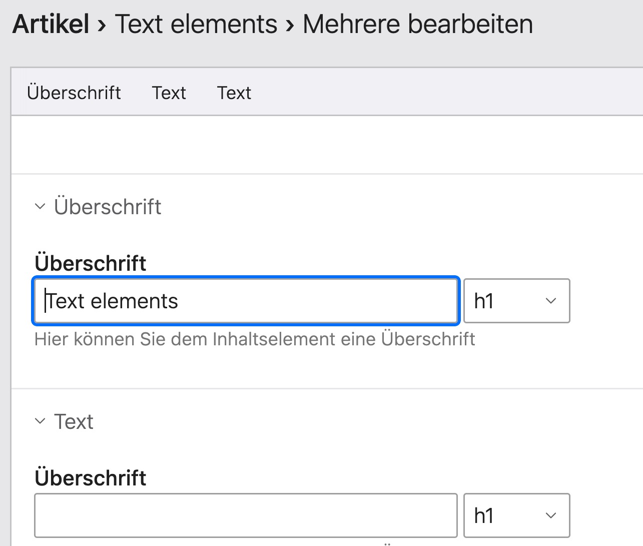This screenshot has height=546, width=643.
Task: Switch to the Überschrift tab
Action: pos(74,93)
